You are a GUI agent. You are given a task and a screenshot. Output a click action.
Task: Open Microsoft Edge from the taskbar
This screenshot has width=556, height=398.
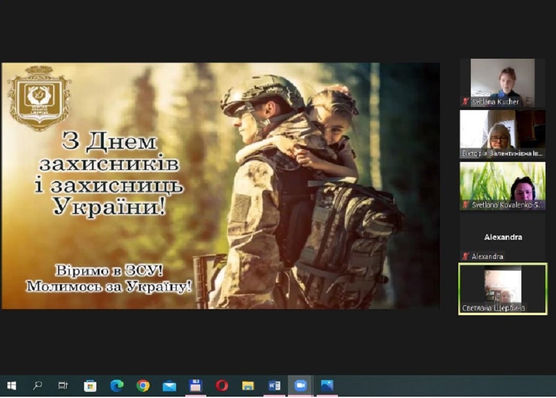[x=117, y=386]
